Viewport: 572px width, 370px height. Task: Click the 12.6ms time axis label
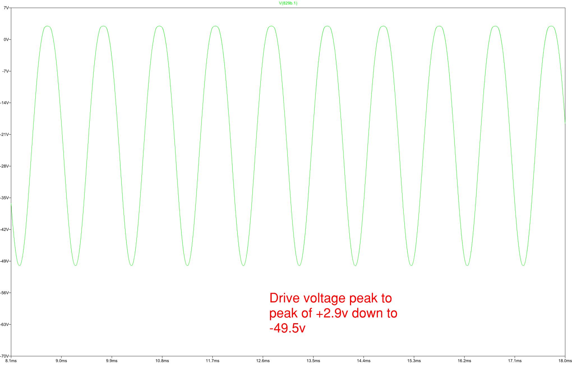(263, 361)
